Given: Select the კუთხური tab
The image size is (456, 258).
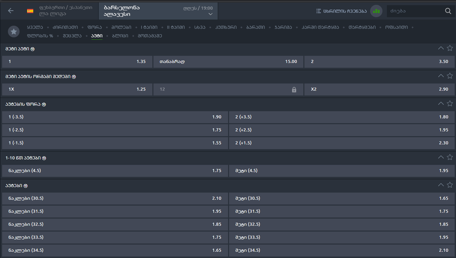Looking at the screenshot, I should tap(226, 27).
